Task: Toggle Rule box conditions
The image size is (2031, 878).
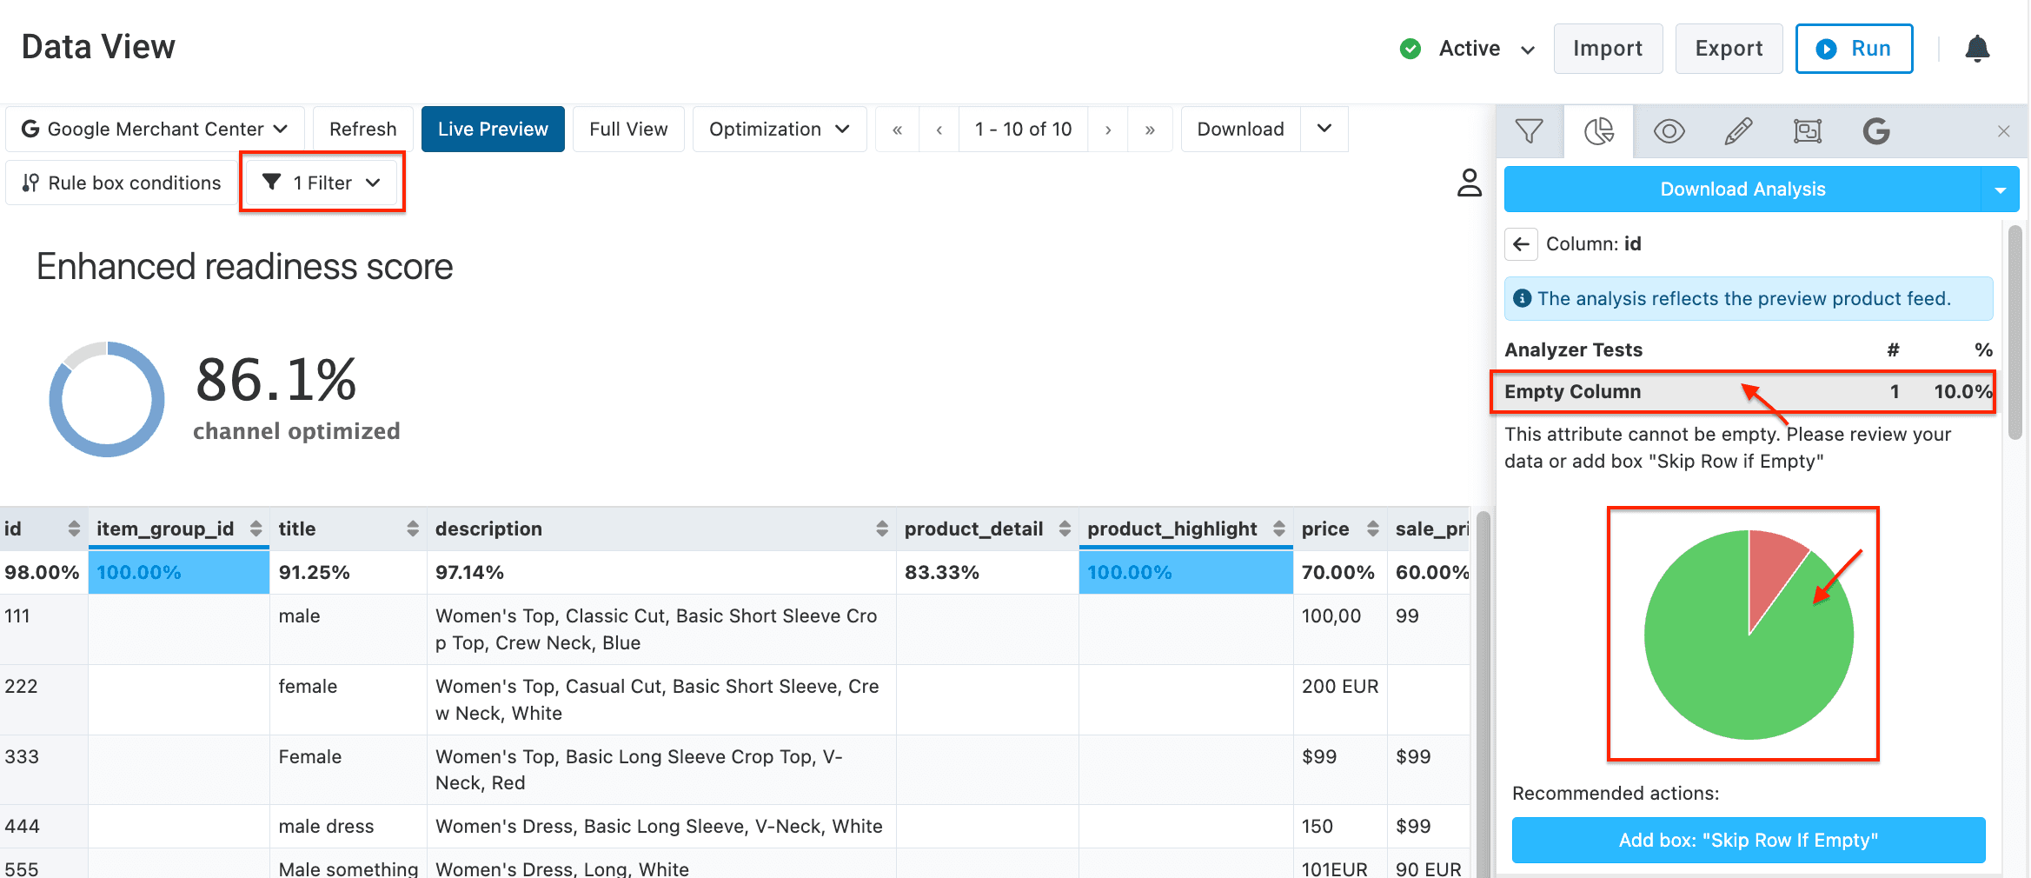Action: pyautogui.click(x=122, y=183)
